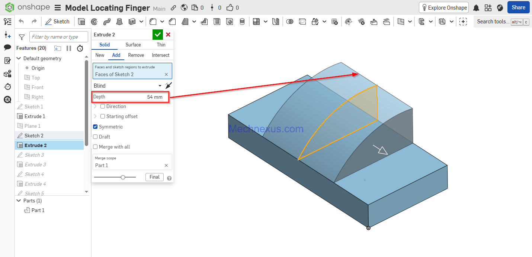Select the Loft tool

119,22
